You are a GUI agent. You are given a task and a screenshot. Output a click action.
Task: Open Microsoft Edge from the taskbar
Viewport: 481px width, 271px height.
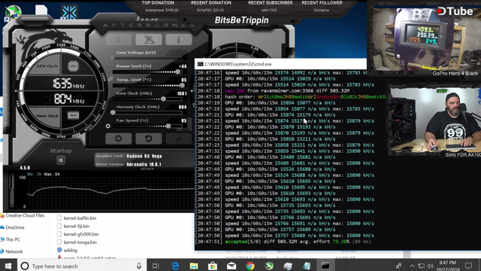pyautogui.click(x=175, y=266)
